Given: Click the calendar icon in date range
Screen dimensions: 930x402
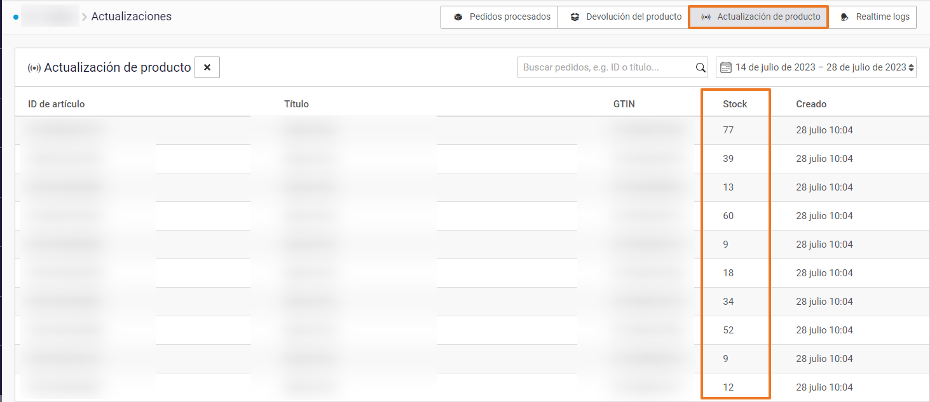Looking at the screenshot, I should coord(725,67).
